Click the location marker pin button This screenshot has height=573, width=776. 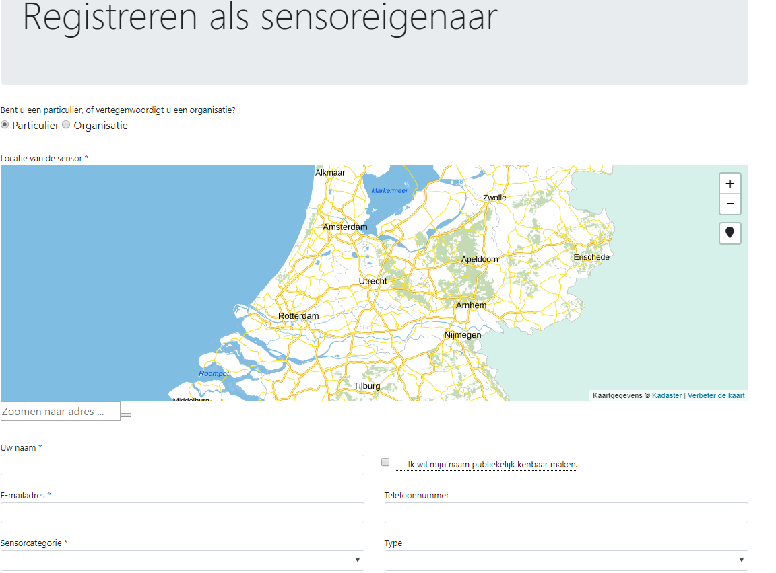click(730, 233)
